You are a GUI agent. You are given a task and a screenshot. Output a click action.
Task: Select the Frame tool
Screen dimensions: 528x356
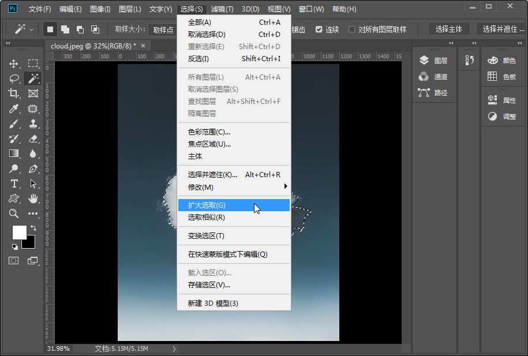(33, 93)
